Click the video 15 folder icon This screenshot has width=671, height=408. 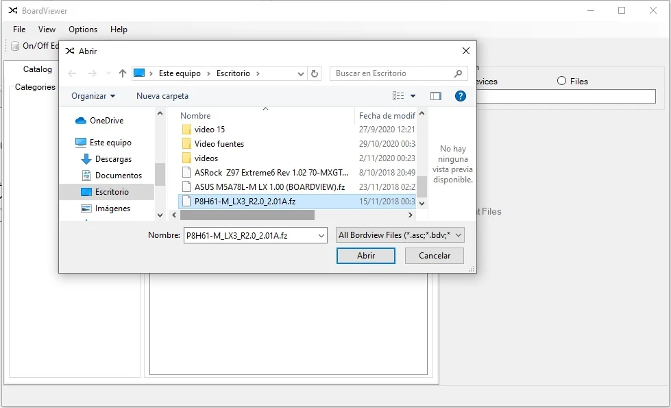(186, 130)
